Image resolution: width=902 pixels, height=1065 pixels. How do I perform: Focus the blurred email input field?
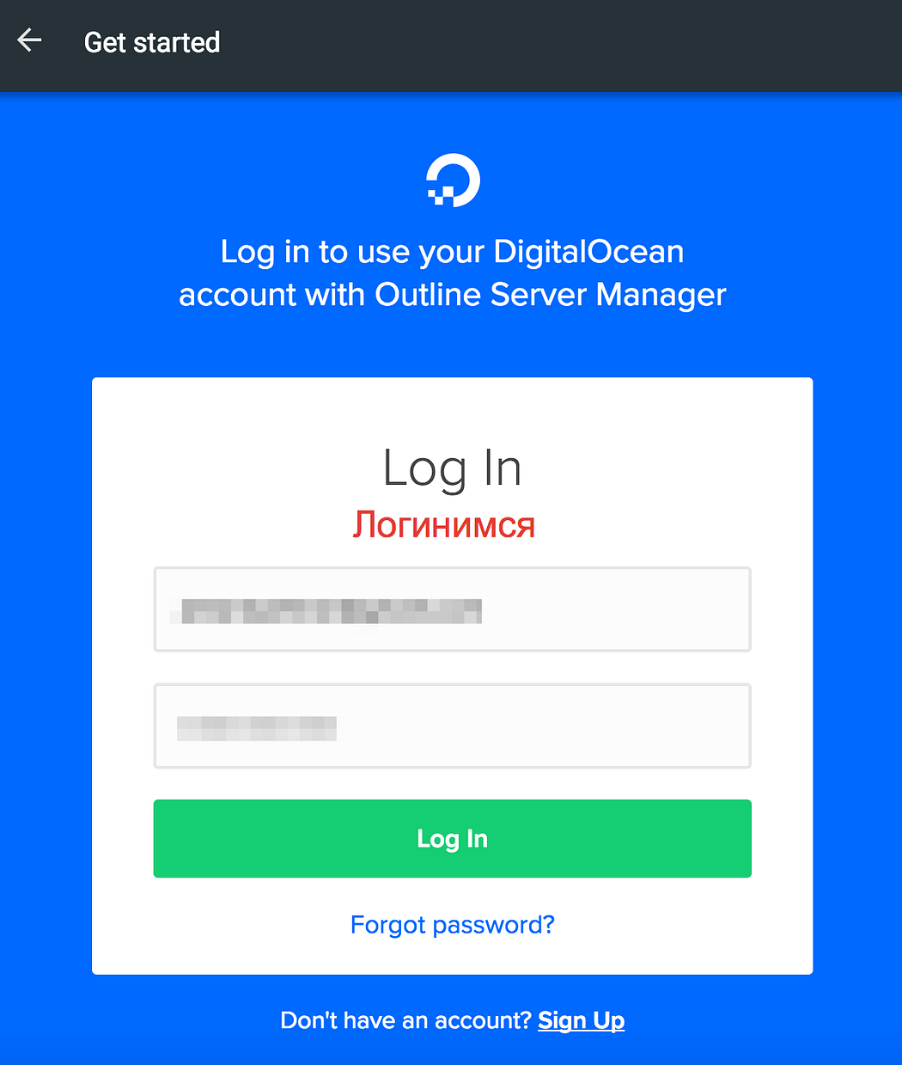[x=453, y=609]
